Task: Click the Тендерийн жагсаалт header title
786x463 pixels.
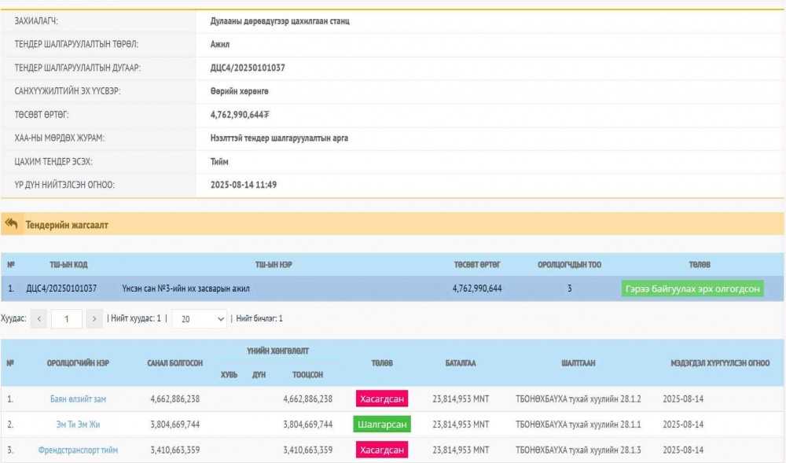Action: tap(67, 225)
